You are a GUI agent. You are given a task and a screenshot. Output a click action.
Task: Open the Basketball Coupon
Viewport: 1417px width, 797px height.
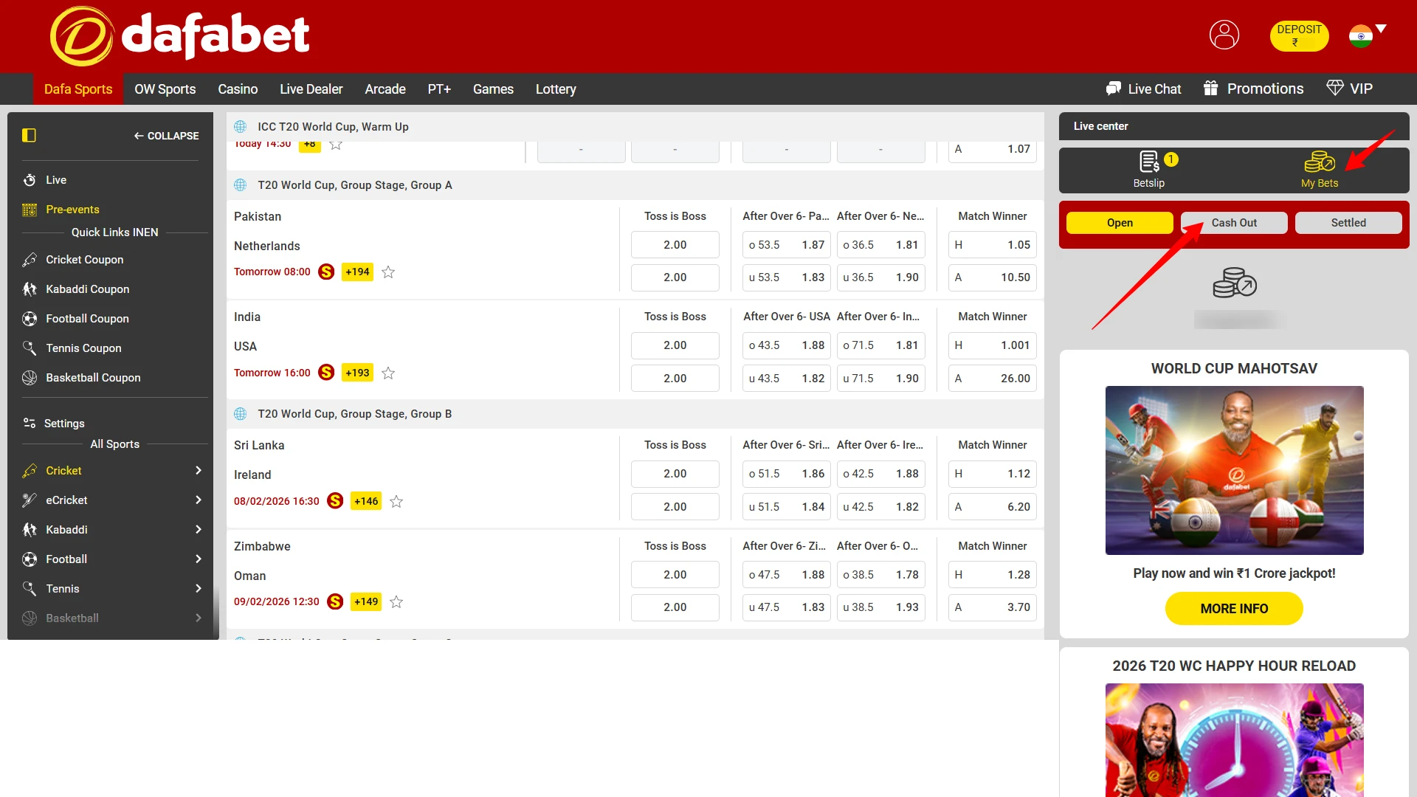pyautogui.click(x=93, y=377)
